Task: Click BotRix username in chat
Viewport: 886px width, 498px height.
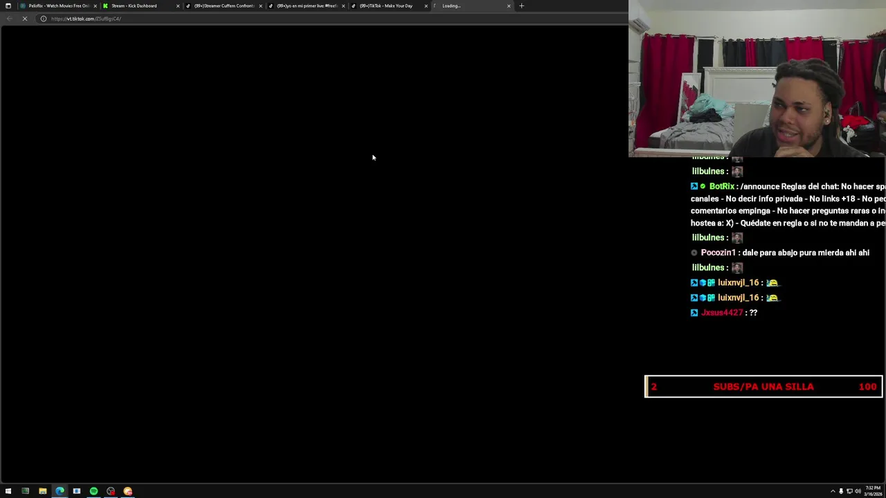Action: click(x=721, y=187)
